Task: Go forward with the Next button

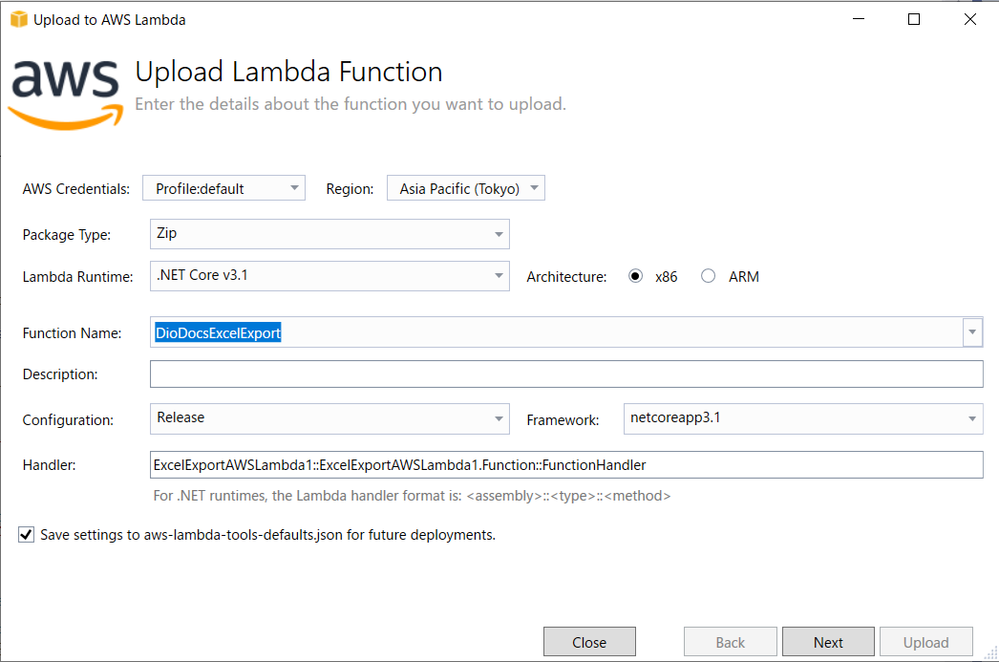Action: (x=828, y=642)
